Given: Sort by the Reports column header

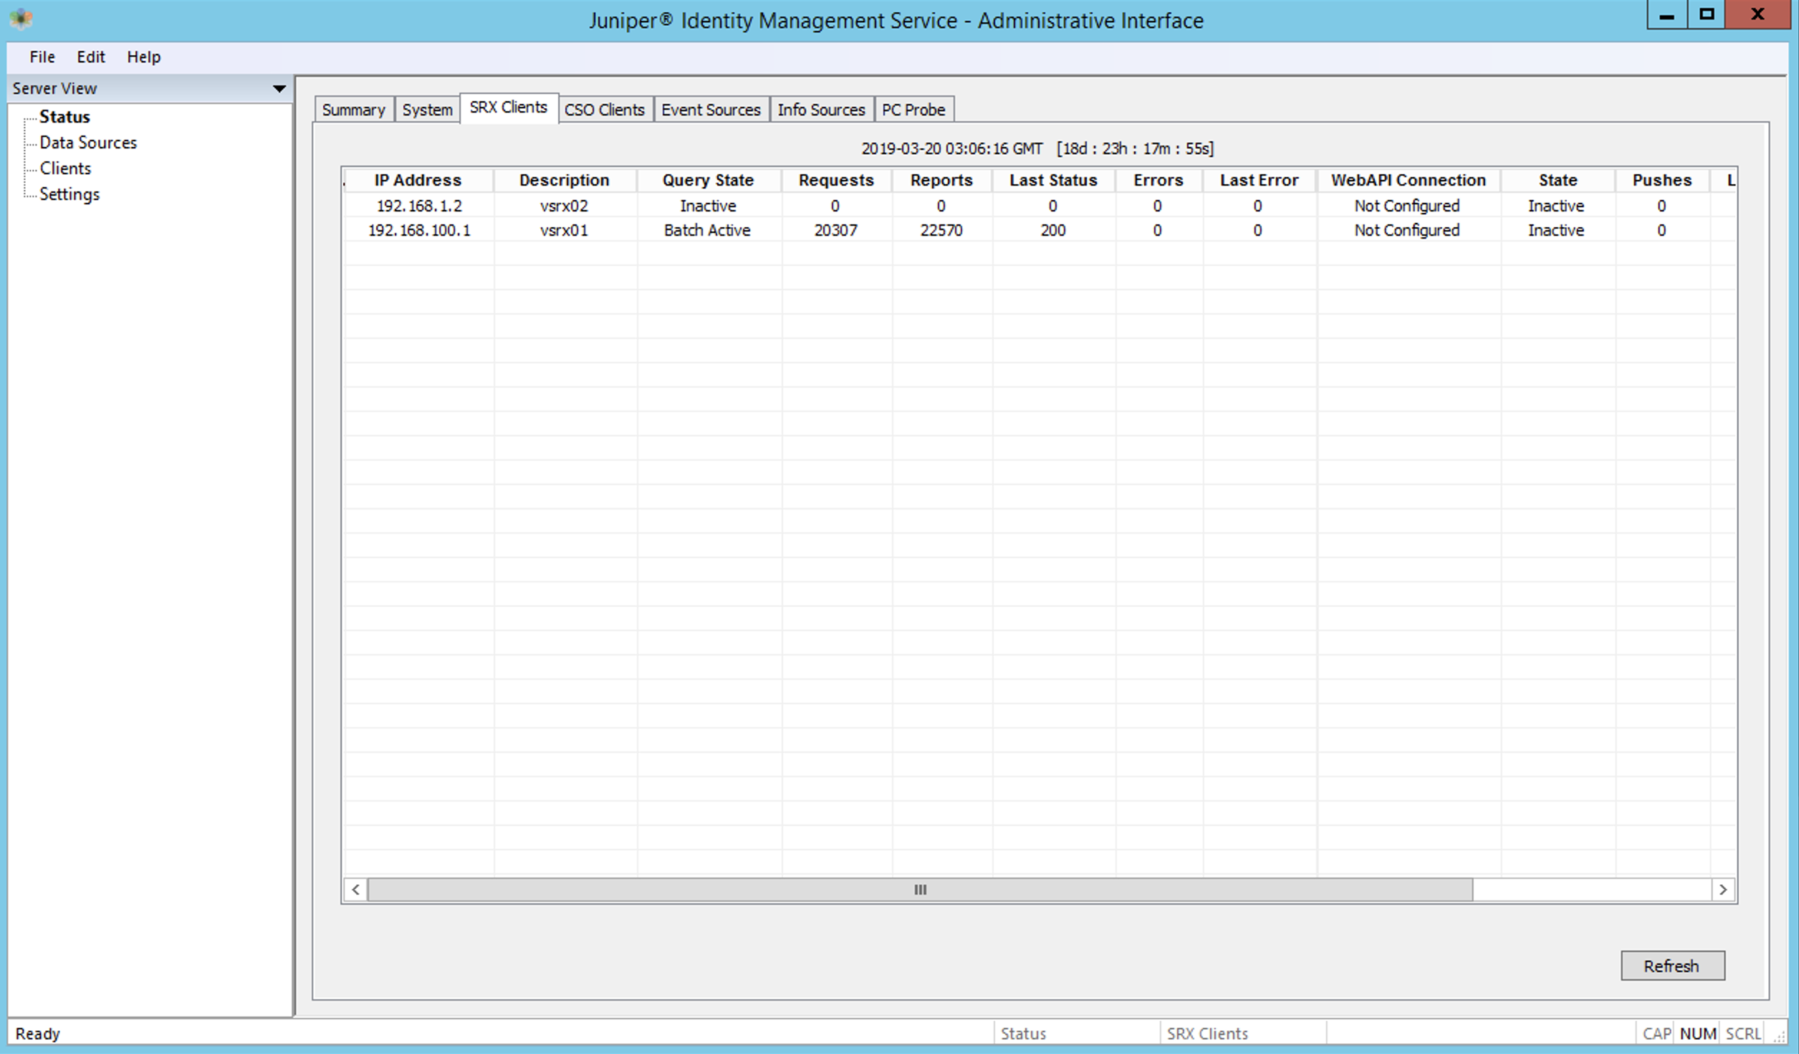Looking at the screenshot, I should [x=941, y=181].
